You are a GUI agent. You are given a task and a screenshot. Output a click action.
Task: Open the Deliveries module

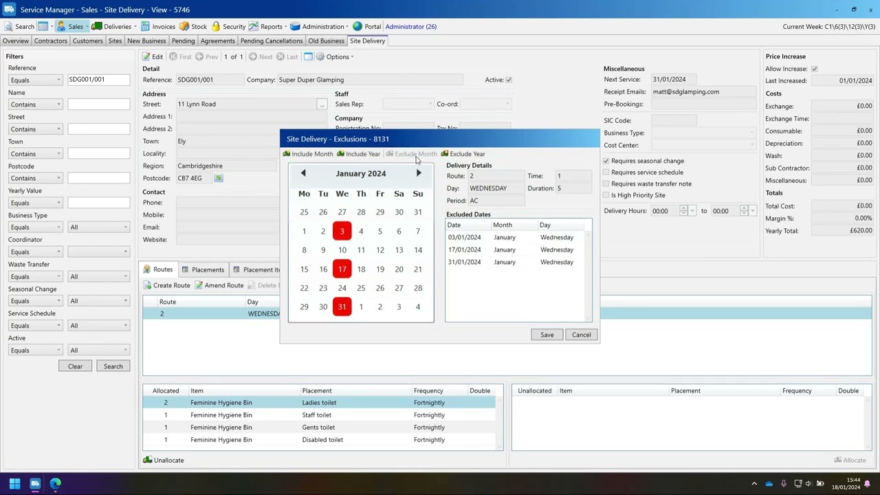[x=112, y=27]
